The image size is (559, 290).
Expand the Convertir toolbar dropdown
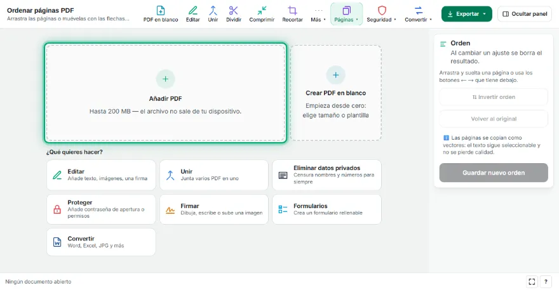point(418,14)
